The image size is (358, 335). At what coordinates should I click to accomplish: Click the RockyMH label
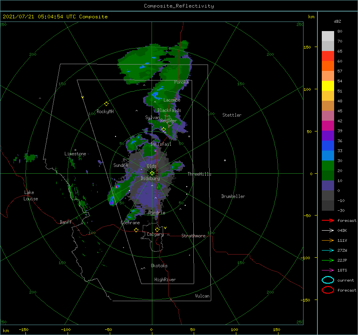pos(105,112)
